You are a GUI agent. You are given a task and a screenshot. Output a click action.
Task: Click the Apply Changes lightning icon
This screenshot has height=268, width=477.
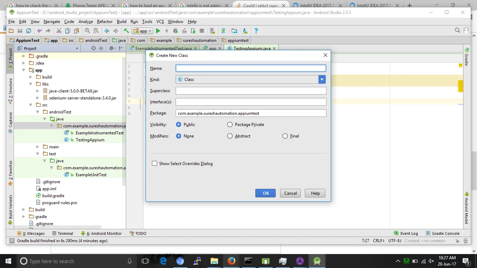(167, 31)
